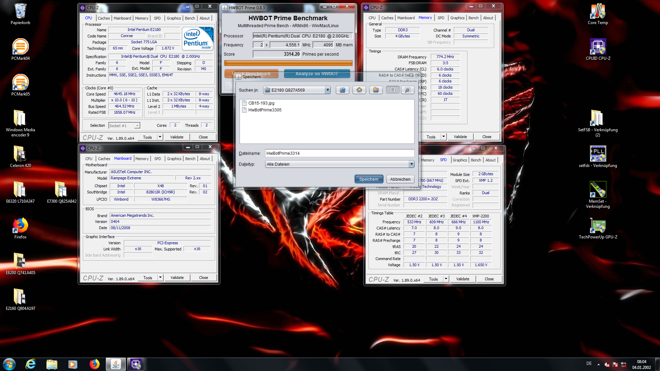Click the Speichern button

pos(369,179)
